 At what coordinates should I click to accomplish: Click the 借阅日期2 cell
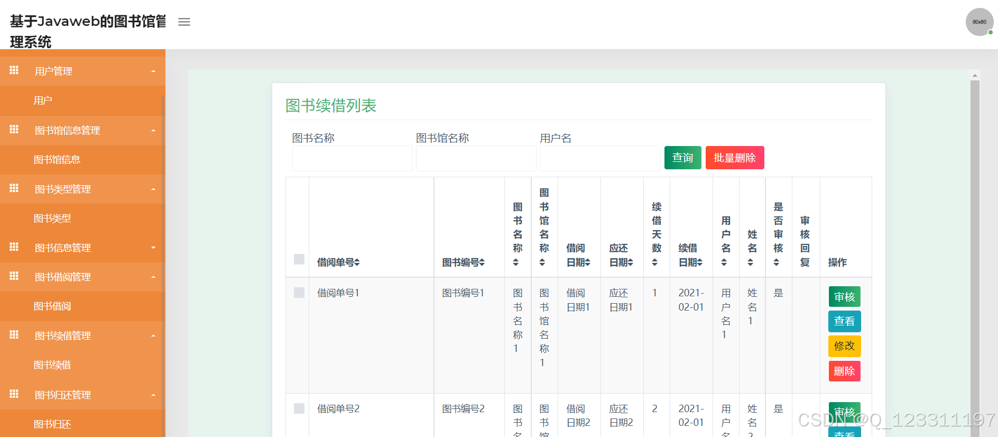click(x=578, y=415)
